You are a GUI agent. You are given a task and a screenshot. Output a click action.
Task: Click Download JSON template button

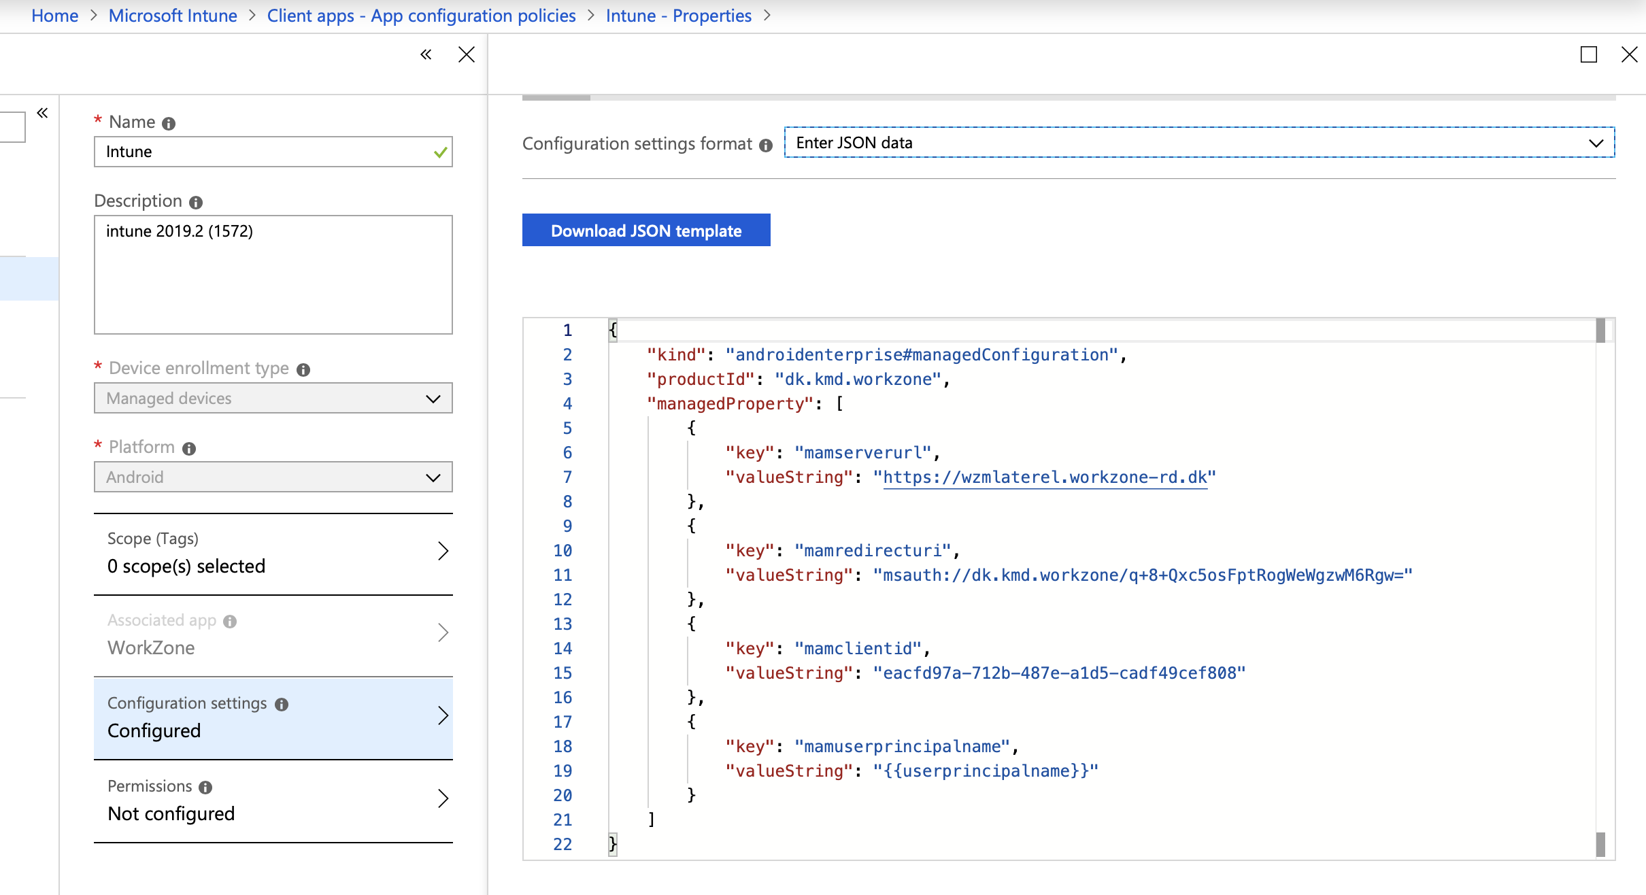coord(646,230)
